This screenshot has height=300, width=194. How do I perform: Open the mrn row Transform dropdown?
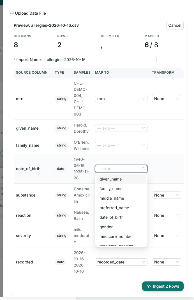coord(167,99)
